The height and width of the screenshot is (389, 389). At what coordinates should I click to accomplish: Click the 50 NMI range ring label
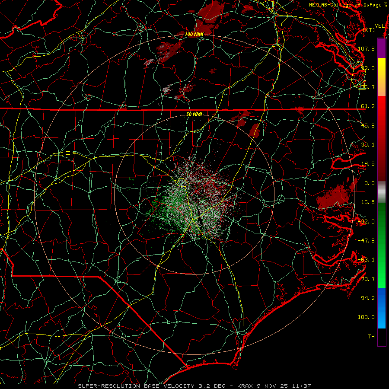point(194,114)
